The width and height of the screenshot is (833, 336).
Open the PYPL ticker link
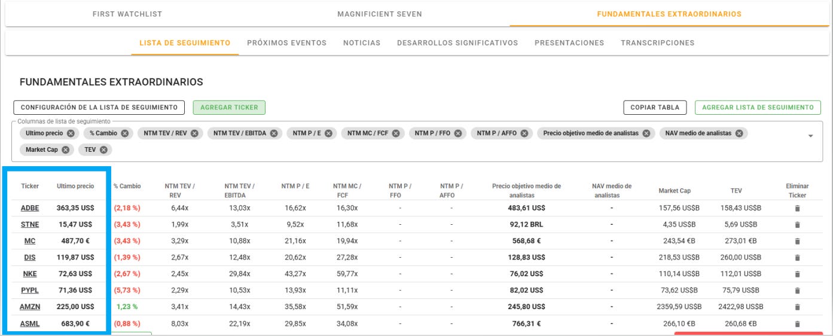(x=30, y=291)
